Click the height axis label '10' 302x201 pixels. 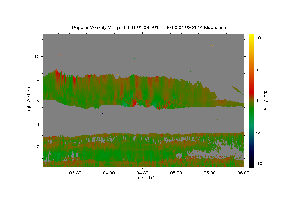(37, 56)
